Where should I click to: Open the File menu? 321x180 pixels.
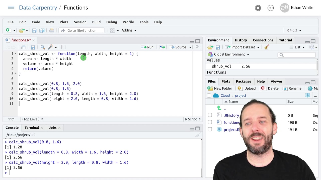click(x=11, y=22)
